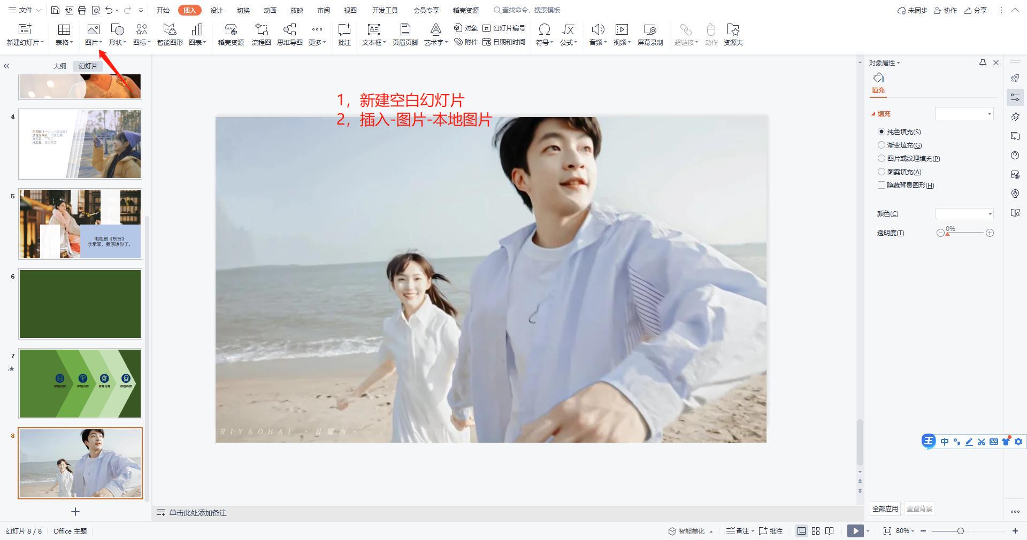Collapse the slide panel with double chevron
Screen dimensions: 1027x540
6,66
